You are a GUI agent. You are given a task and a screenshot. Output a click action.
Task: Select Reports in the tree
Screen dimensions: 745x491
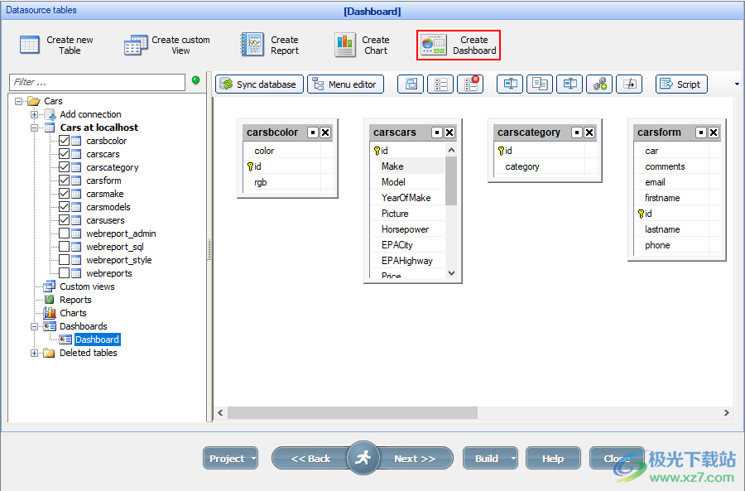[x=75, y=300]
